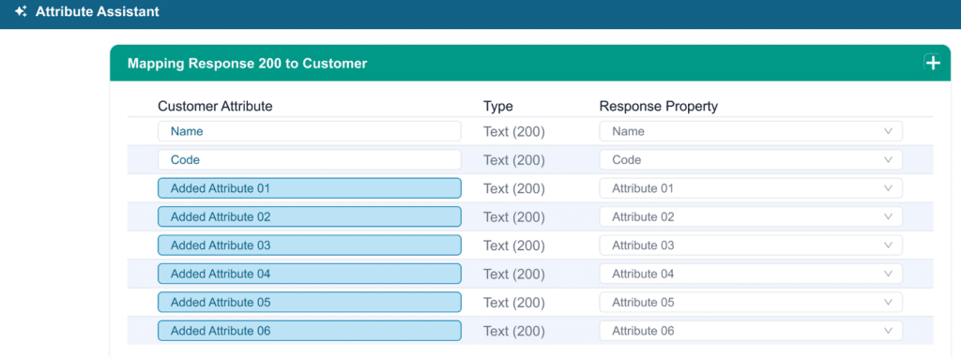Open the Attribute 06 dropdown
Screen dimensions: 961x357
[x=751, y=331]
